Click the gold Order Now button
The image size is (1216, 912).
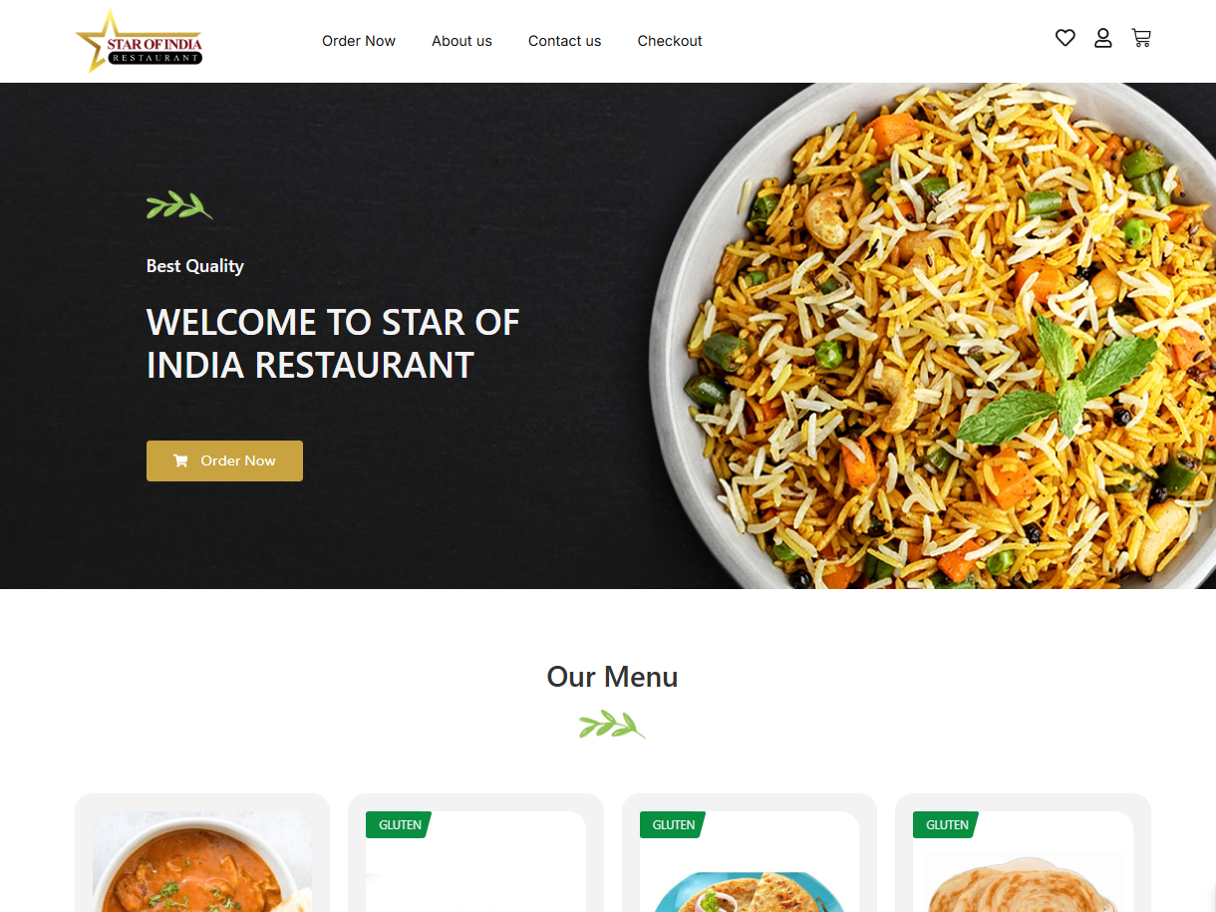click(x=224, y=460)
